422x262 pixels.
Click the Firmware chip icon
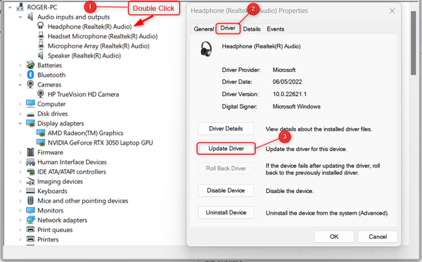[x=30, y=152]
